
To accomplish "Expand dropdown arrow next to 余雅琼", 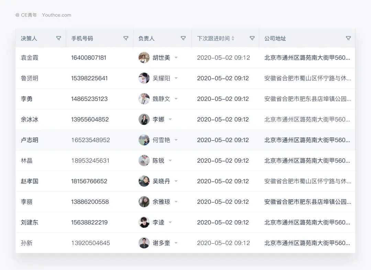I will click(x=176, y=202).
